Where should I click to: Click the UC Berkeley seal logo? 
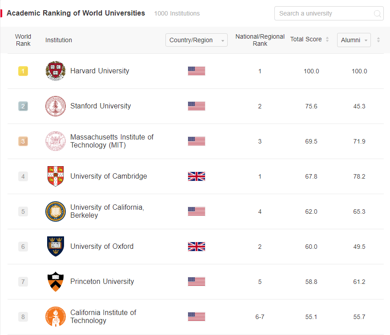pyautogui.click(x=56, y=211)
